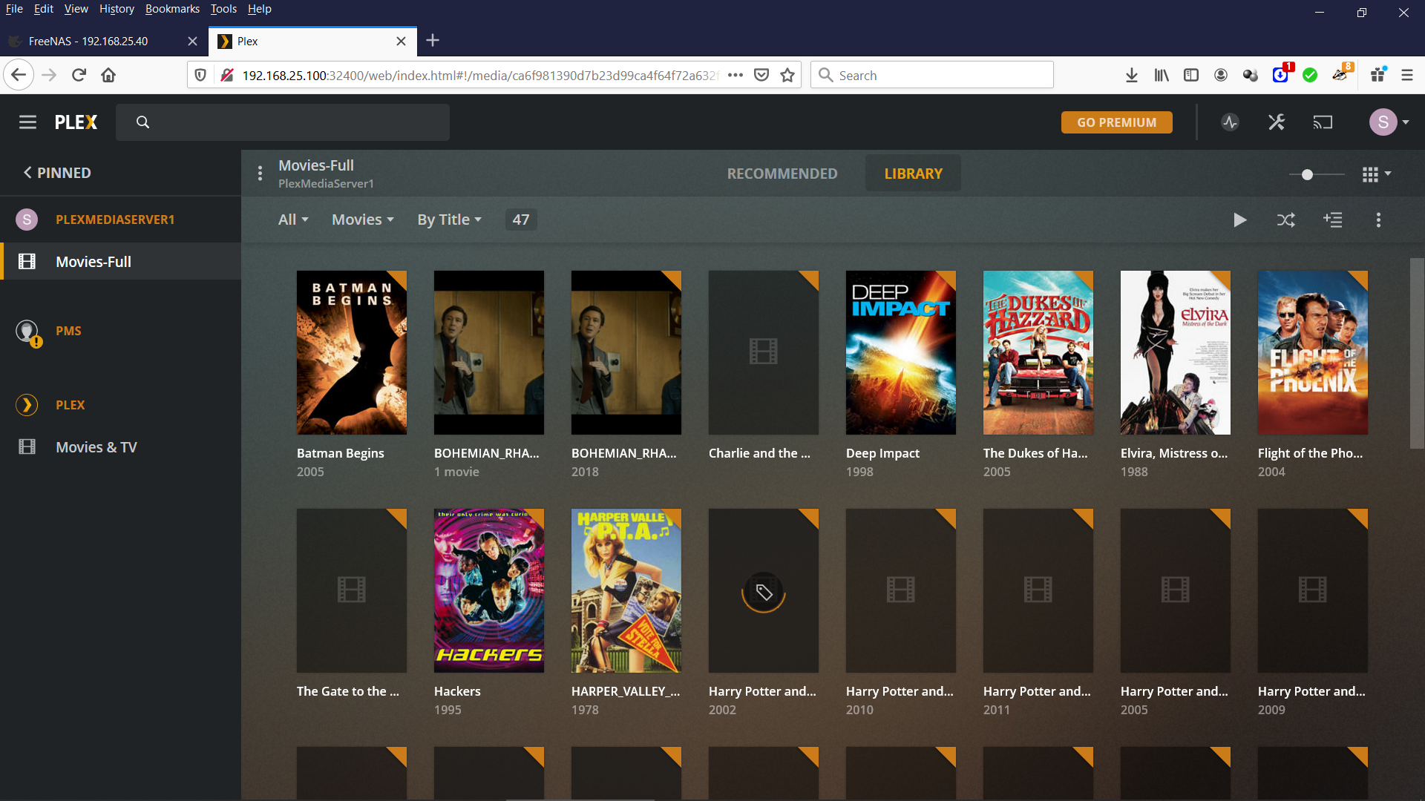1425x801 pixels.
Task: Open BOHEMIAN_RHA... collection with 1 movie
Action: click(x=489, y=352)
